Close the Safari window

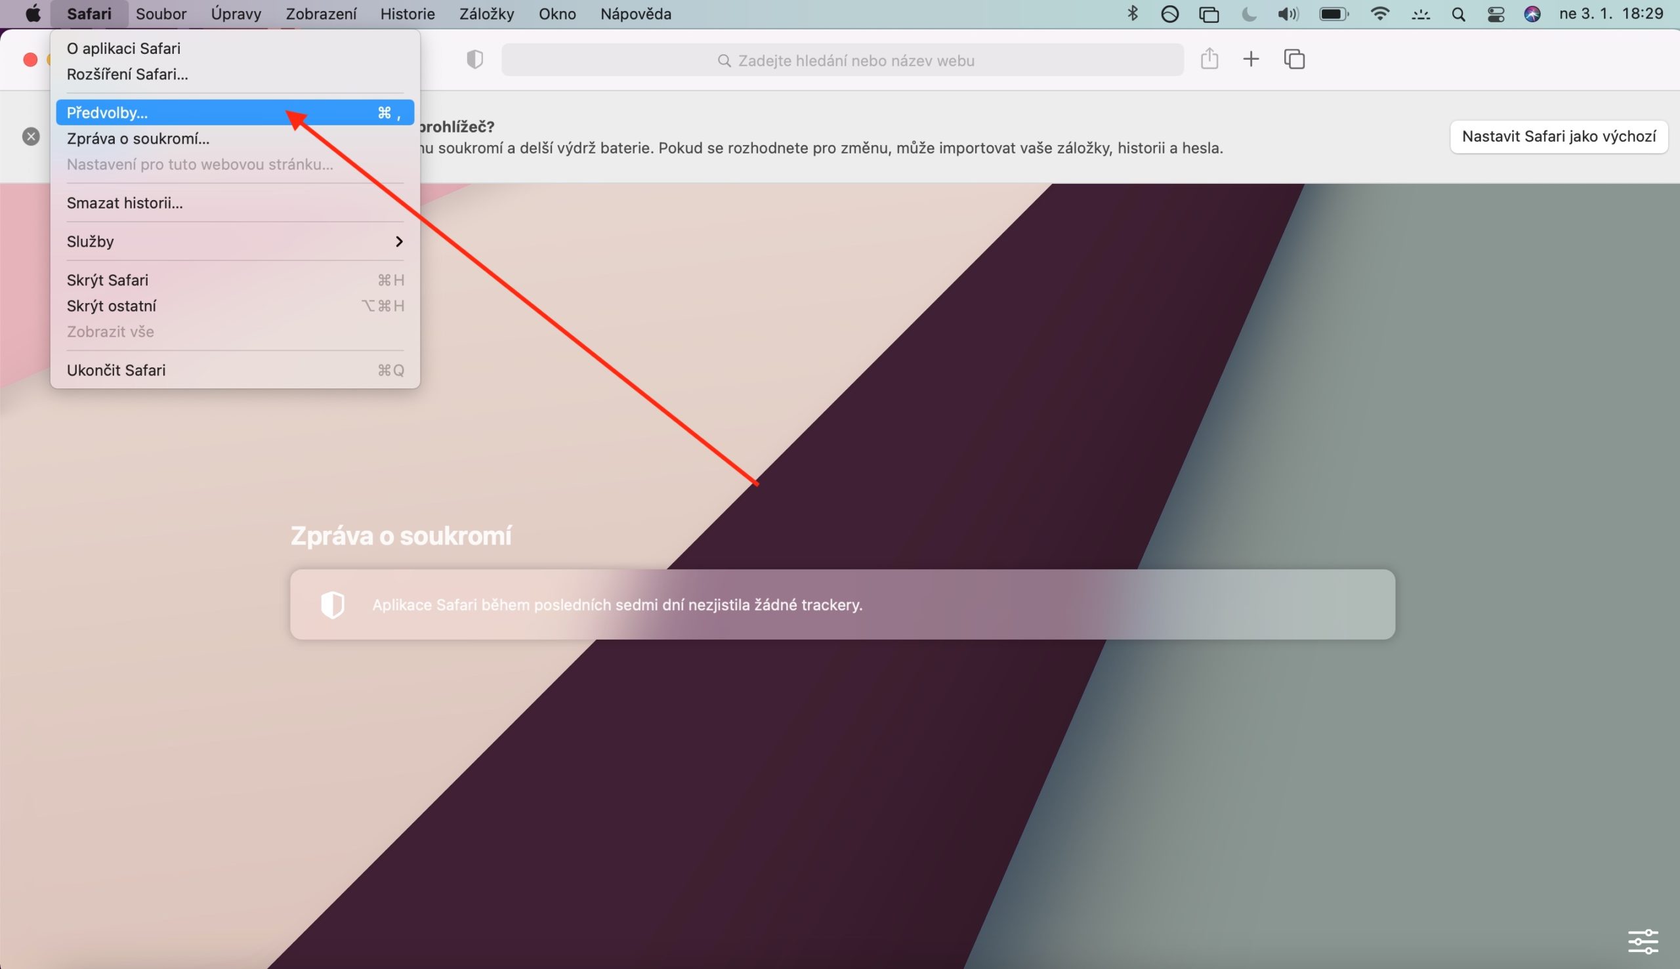pyautogui.click(x=30, y=60)
